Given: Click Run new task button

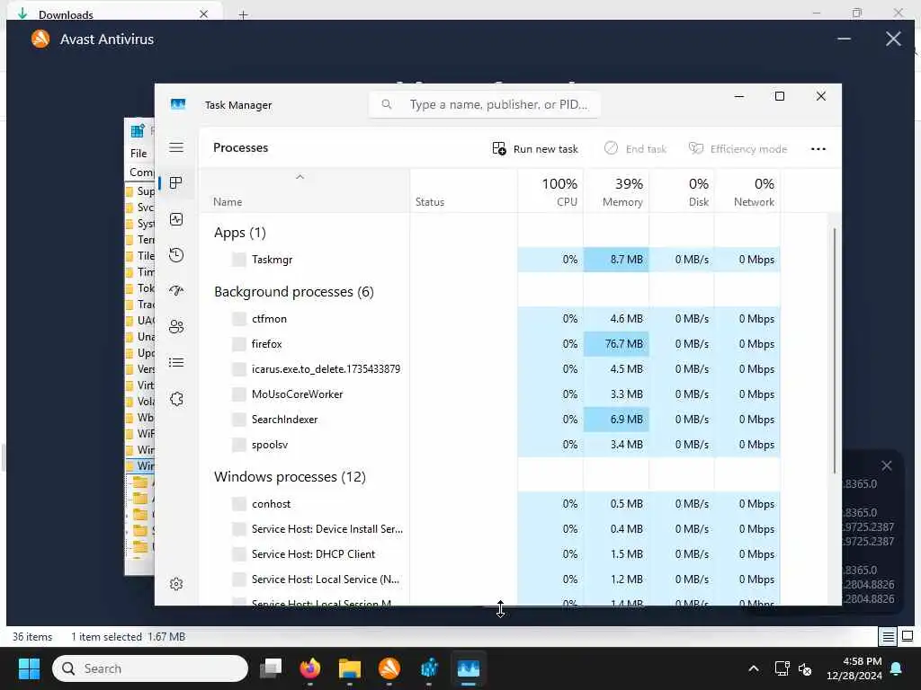Looking at the screenshot, I should coord(535,149).
